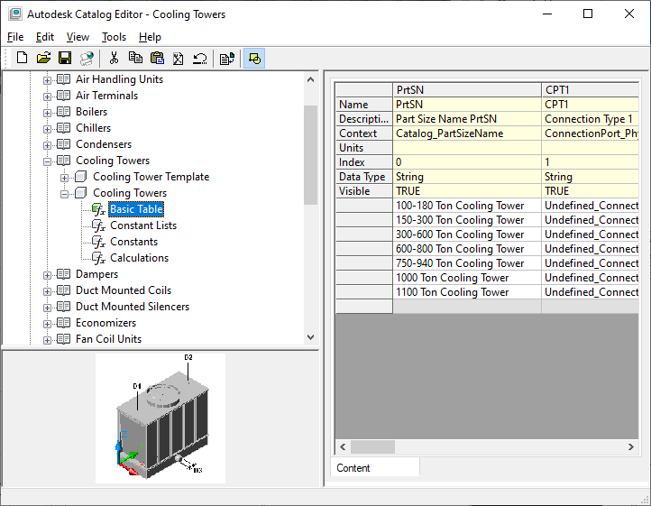The image size is (651, 506).
Task: Expand the Duct Mounted Silencers node
Action: [47, 308]
